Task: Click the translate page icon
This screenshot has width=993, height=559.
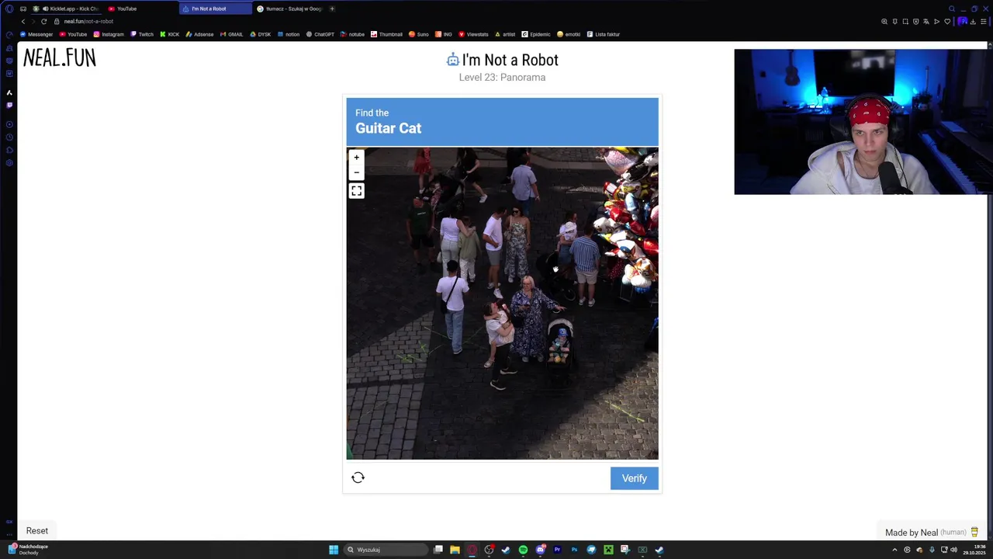Action: pyautogui.click(x=926, y=22)
